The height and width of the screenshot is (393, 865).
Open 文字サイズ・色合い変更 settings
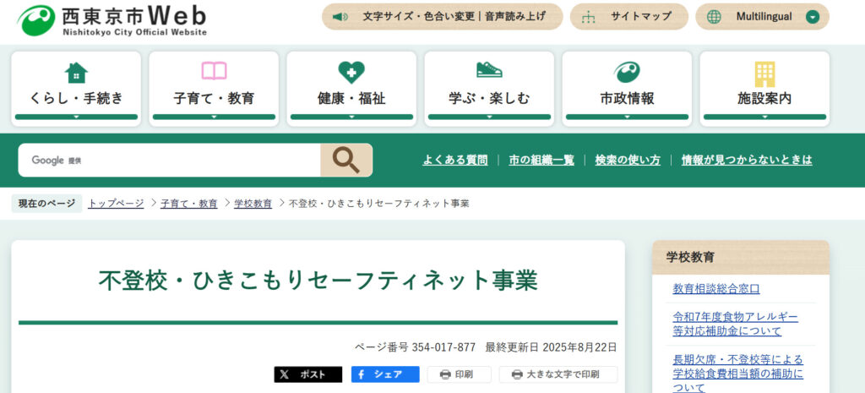442,17
